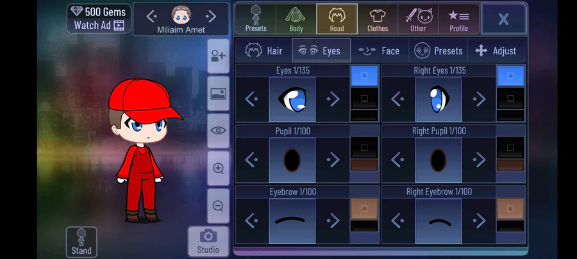
Task: Select previous Right Eyes style
Action: (397, 99)
